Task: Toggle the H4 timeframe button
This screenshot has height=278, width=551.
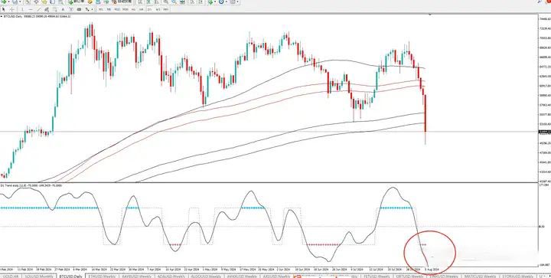Action: click(x=142, y=9)
